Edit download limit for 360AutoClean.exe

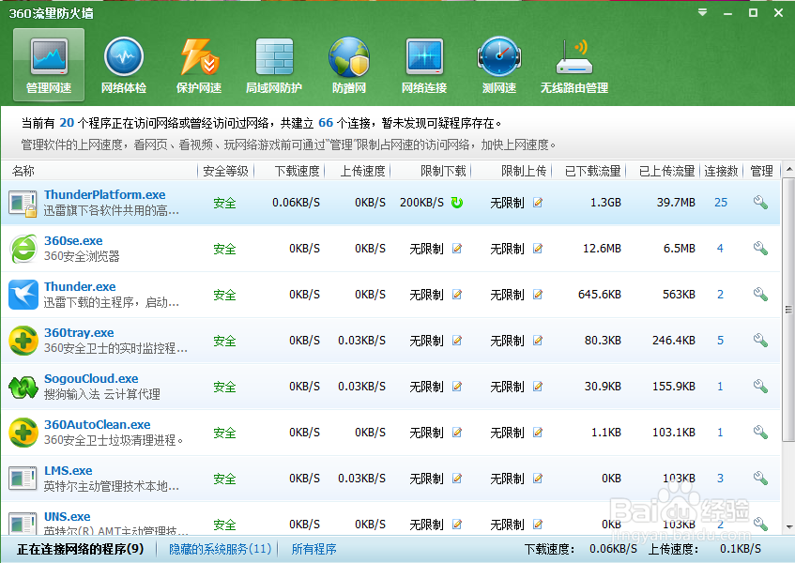457,433
